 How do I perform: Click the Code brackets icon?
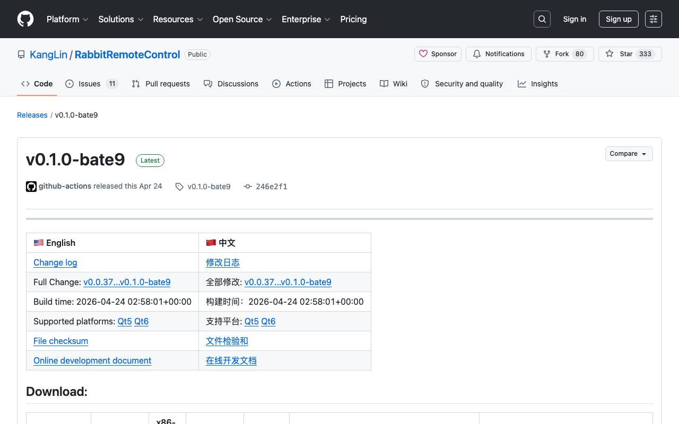[x=25, y=84]
